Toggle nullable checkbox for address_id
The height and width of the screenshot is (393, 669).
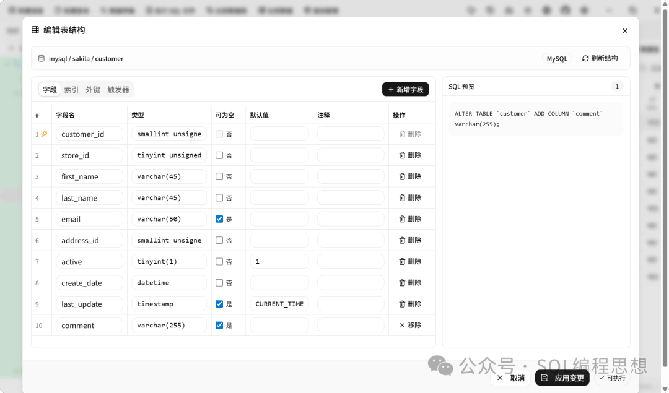pyautogui.click(x=219, y=240)
